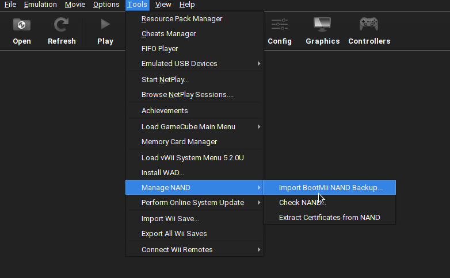Select Extract Certificates from NAND
450x278 pixels.
pyautogui.click(x=329, y=218)
